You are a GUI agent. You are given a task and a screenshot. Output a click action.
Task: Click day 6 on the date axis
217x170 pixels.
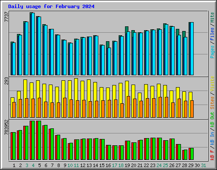46,165
